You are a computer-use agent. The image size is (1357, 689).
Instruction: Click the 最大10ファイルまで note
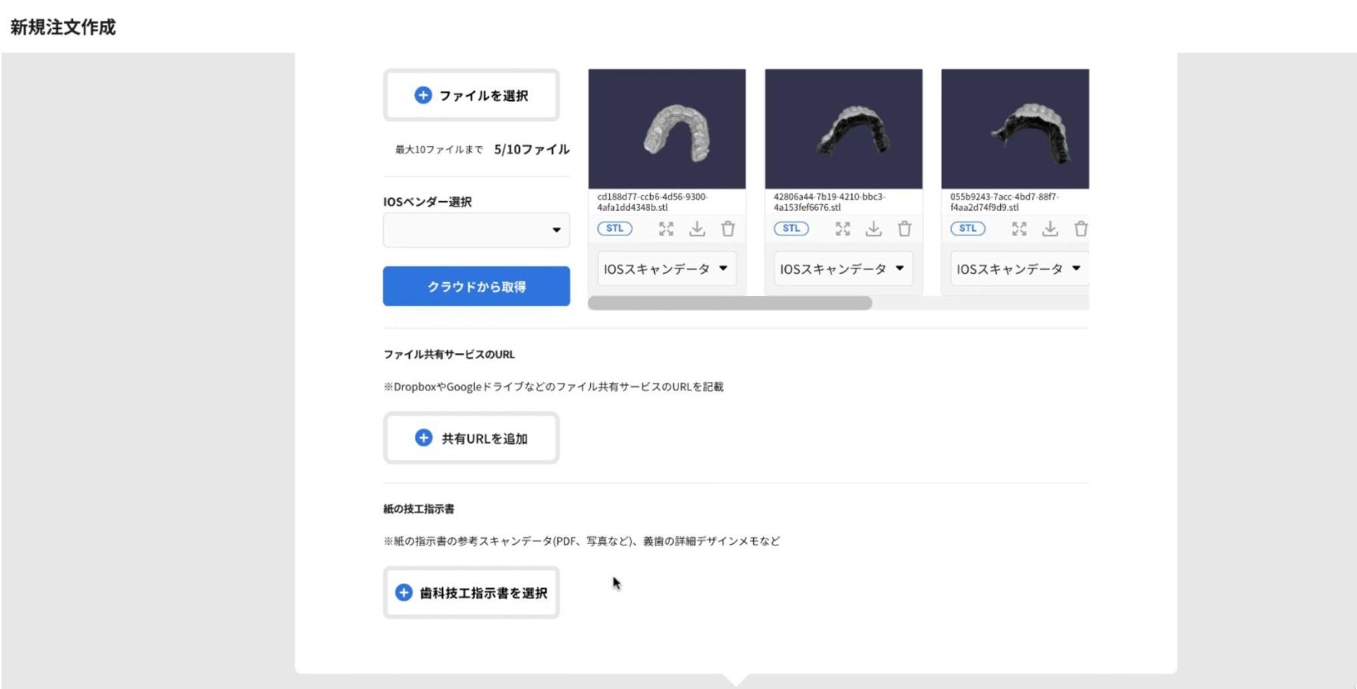[439, 150]
